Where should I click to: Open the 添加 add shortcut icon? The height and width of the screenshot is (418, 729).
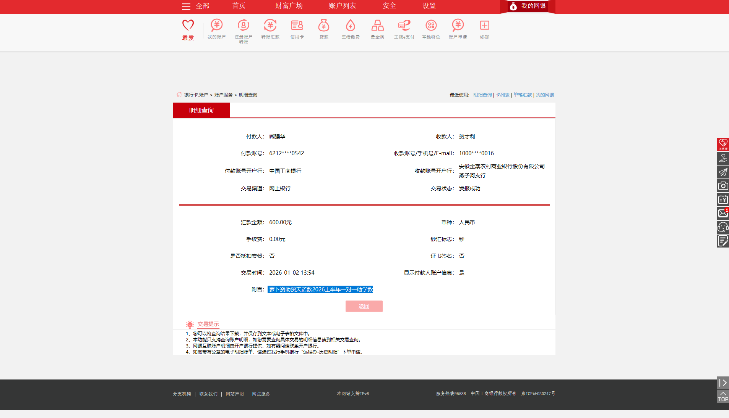click(x=484, y=30)
